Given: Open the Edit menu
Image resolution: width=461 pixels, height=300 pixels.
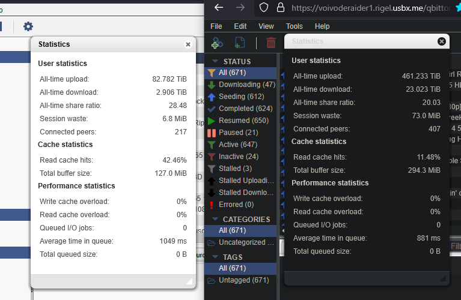Looking at the screenshot, I should coord(240,26).
